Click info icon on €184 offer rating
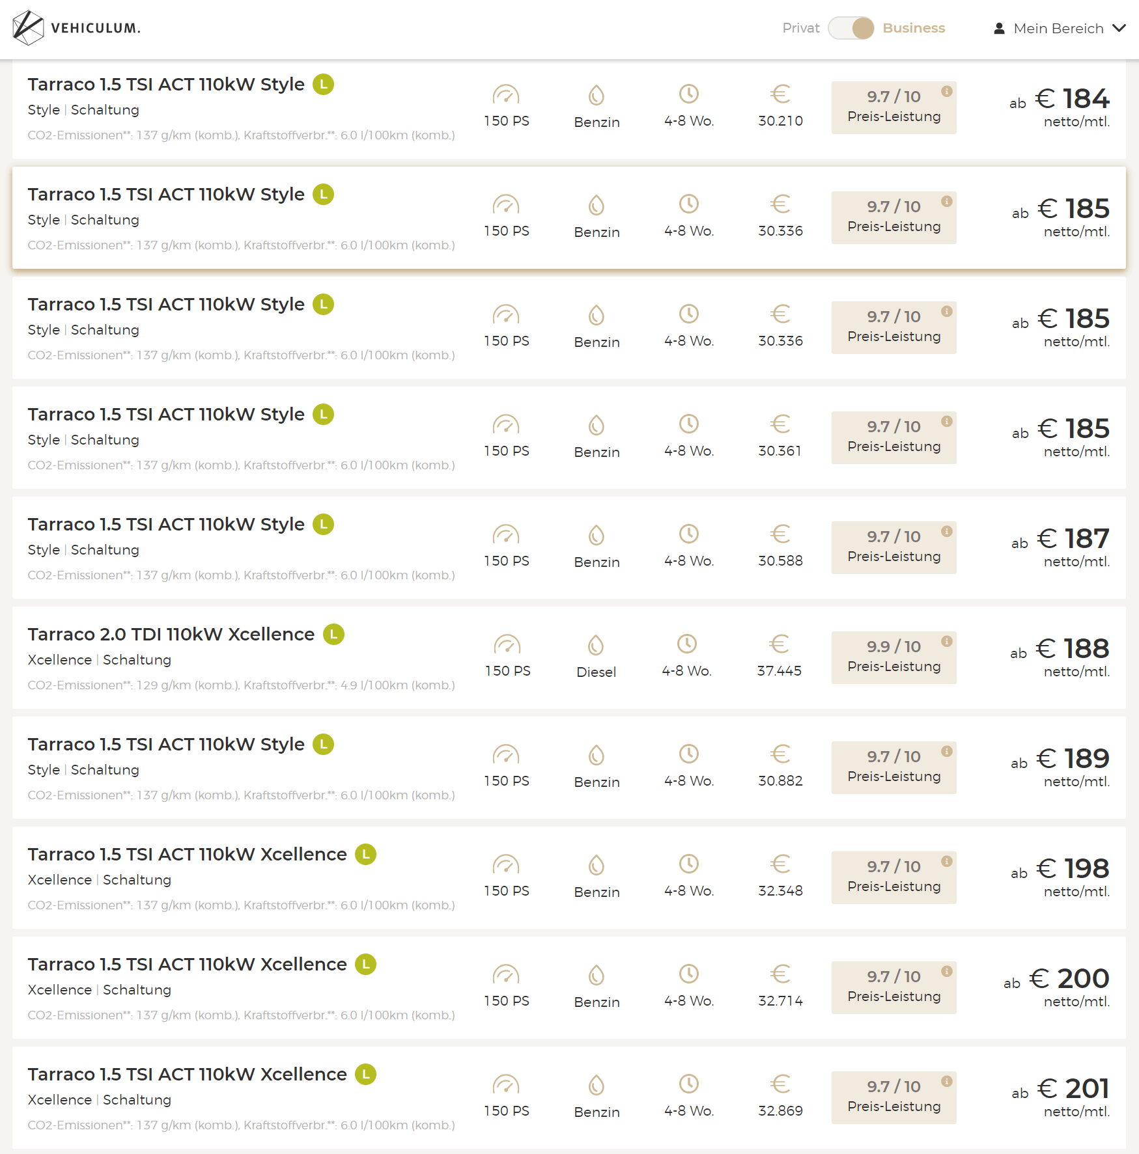This screenshot has width=1139, height=1154. coord(946,91)
